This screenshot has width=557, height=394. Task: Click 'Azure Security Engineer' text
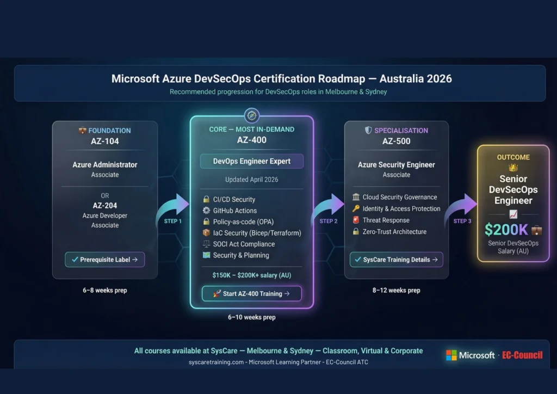pos(396,164)
